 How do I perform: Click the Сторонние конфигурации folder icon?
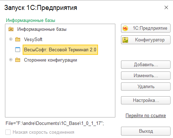pyautogui.click(x=18, y=60)
